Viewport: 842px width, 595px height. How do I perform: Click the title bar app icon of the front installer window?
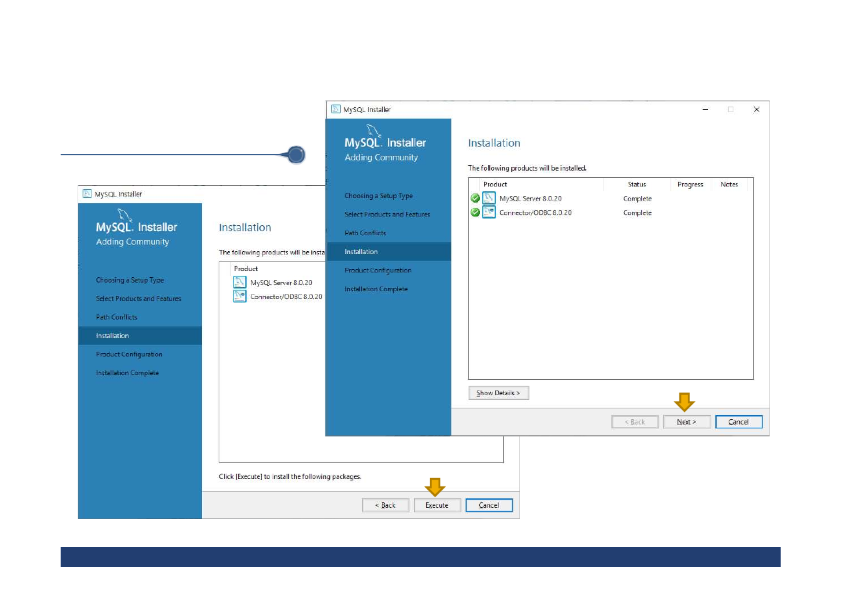tap(336, 109)
